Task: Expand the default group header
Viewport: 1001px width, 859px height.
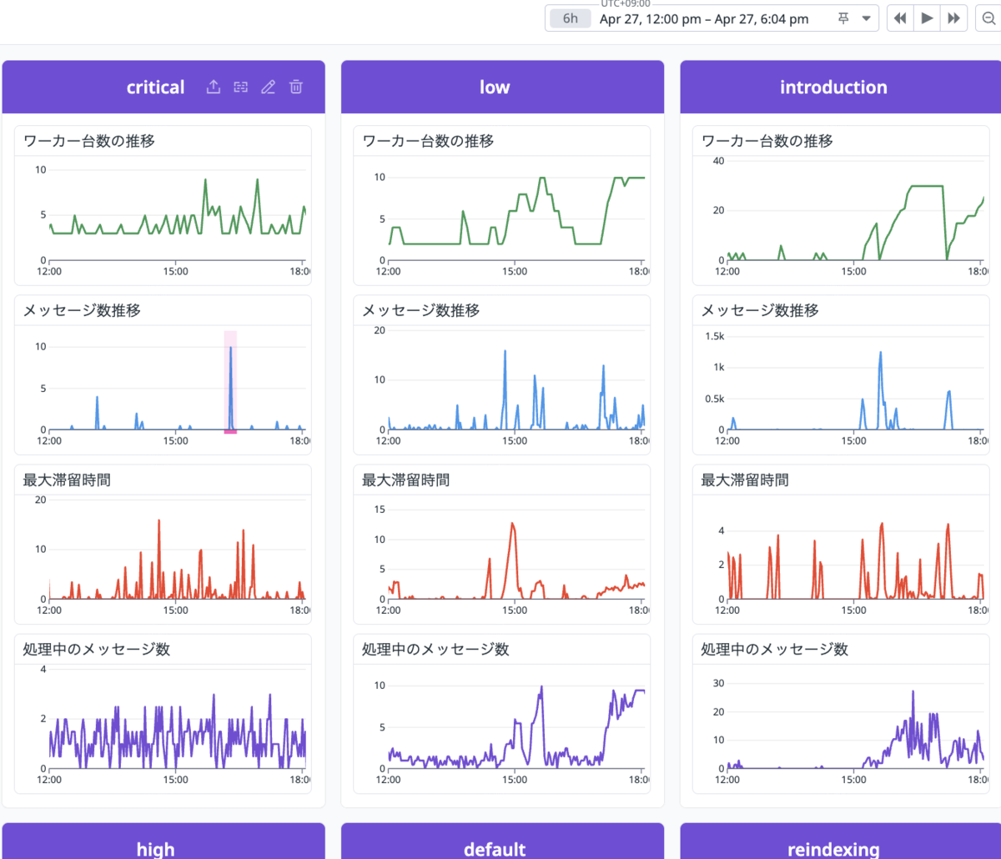Action: [x=502, y=841]
